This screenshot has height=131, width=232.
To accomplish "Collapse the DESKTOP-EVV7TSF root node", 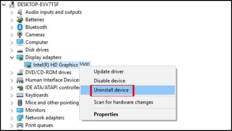I will click(4, 5).
